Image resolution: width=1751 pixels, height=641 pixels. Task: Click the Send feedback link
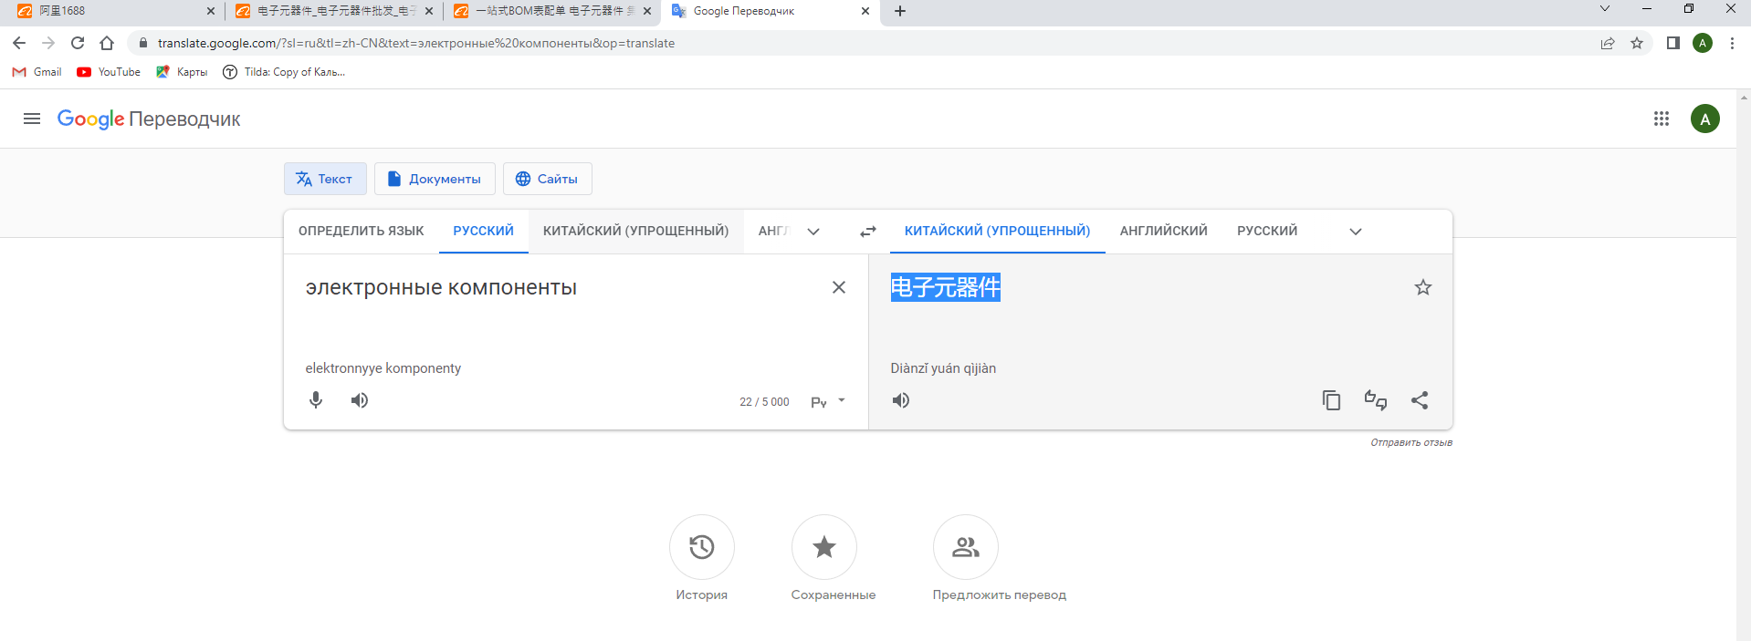(1411, 442)
